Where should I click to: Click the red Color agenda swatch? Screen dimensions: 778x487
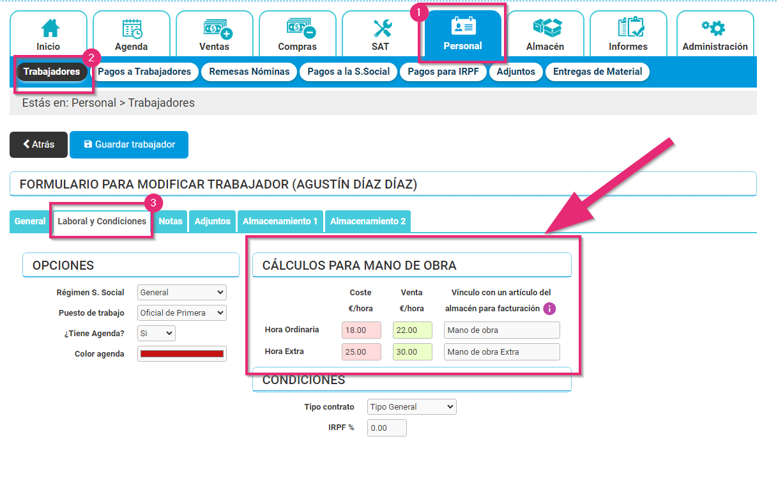tap(182, 354)
